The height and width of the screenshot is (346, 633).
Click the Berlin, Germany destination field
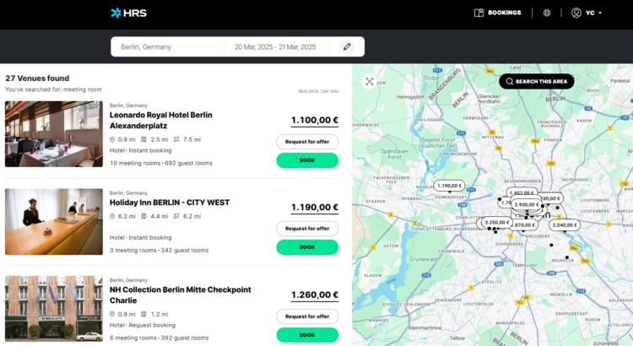coord(167,46)
